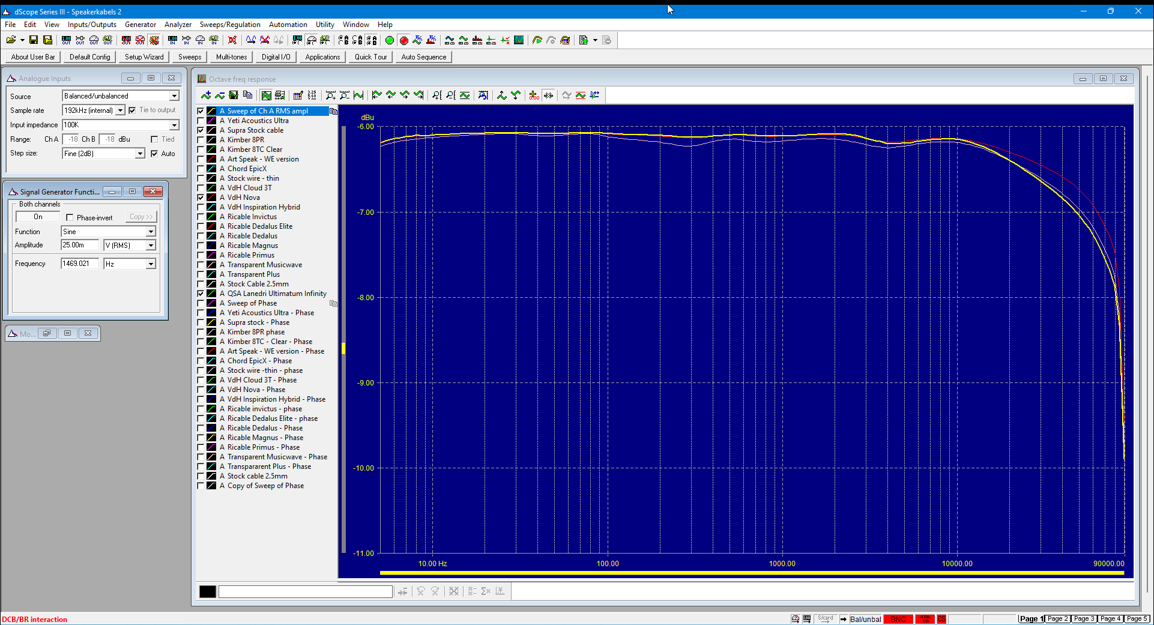The image size is (1154, 625).
Task: Open the Step size Fine (2dB) dropdown
Action: 139,154
